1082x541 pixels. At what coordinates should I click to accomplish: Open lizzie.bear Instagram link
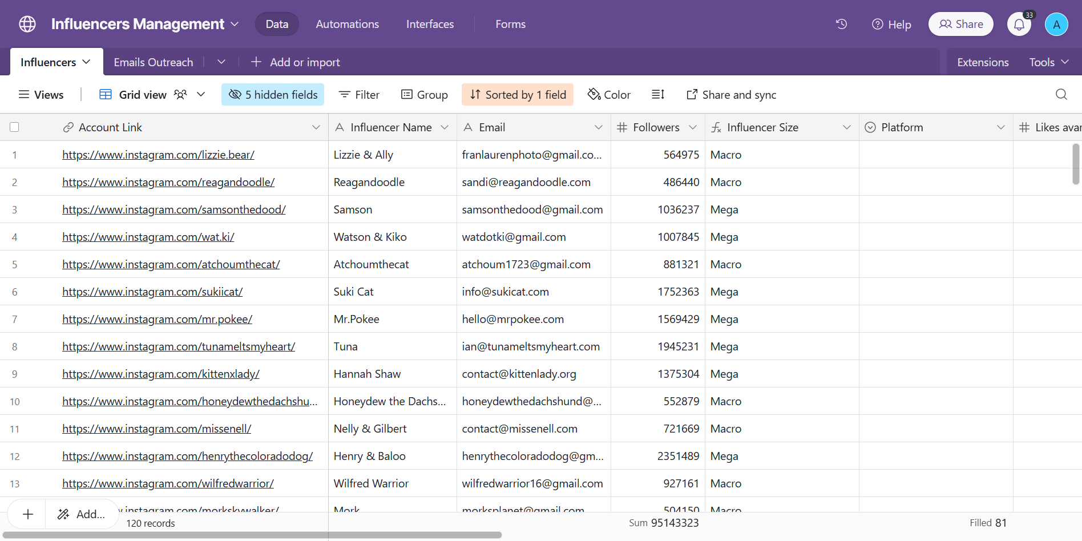pyautogui.click(x=159, y=155)
